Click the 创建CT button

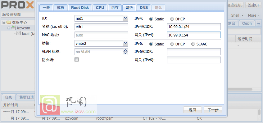(x=253, y=5)
